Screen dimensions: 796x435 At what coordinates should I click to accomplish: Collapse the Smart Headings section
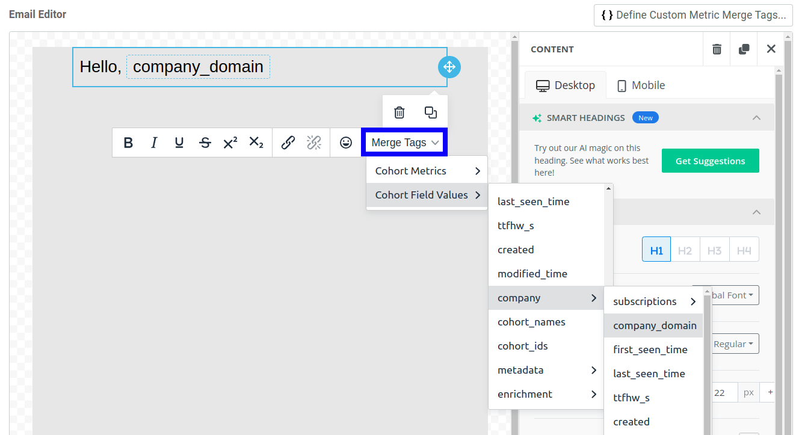pos(756,117)
